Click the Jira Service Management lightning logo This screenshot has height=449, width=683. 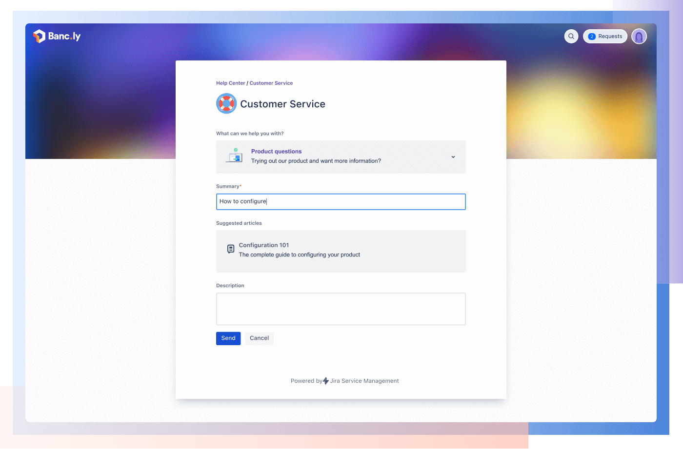(x=326, y=381)
